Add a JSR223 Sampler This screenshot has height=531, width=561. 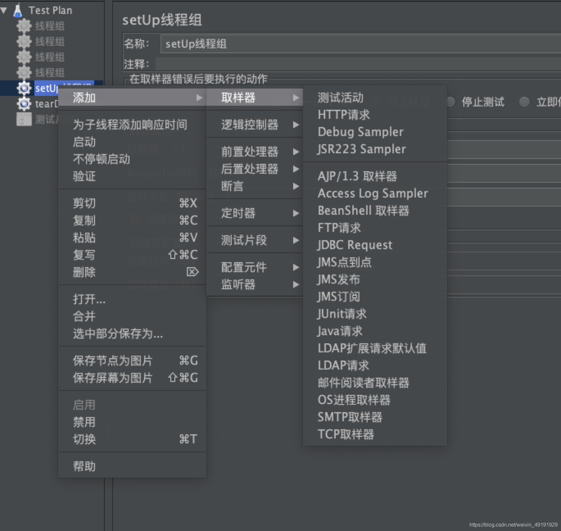point(375,149)
